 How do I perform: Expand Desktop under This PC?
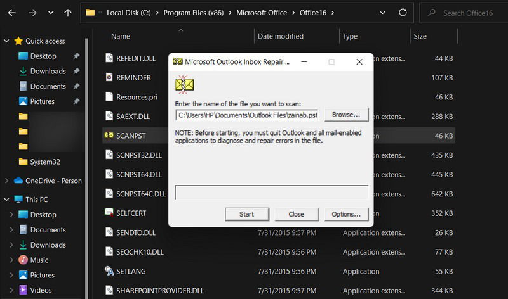point(11,215)
